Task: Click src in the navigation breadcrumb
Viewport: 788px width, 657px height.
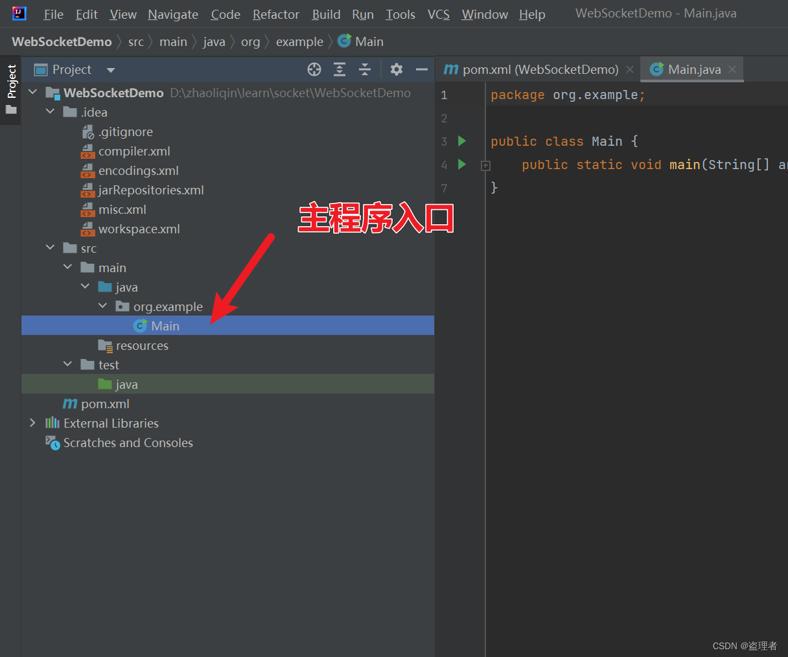Action: (x=136, y=41)
